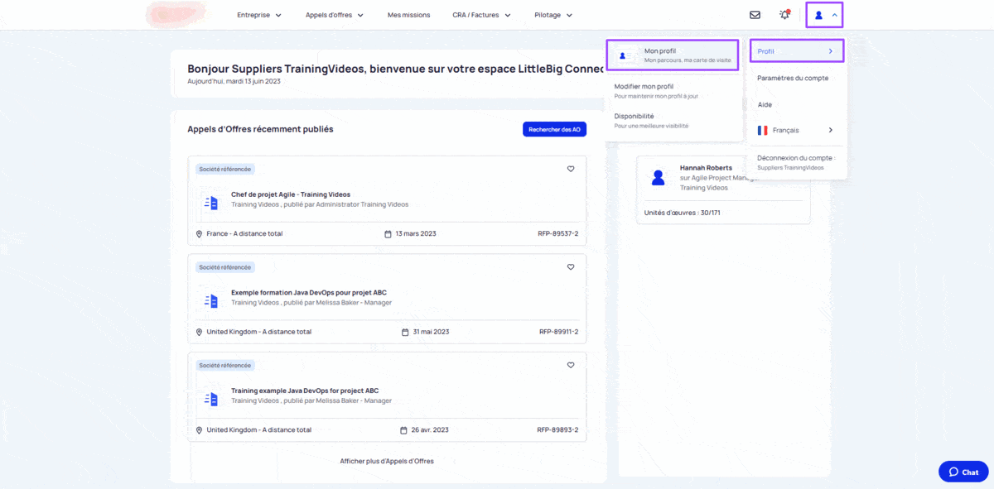Screen dimensions: 994x489
Task: Click the Rechercher des AO button
Action: click(555, 129)
